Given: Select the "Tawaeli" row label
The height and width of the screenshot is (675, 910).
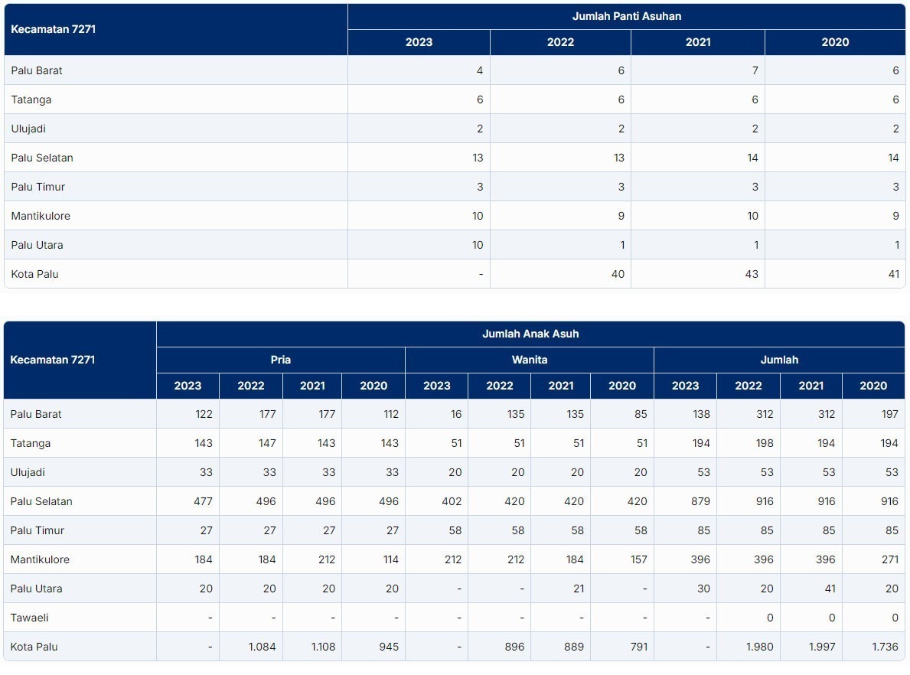Looking at the screenshot, I should (x=30, y=618).
